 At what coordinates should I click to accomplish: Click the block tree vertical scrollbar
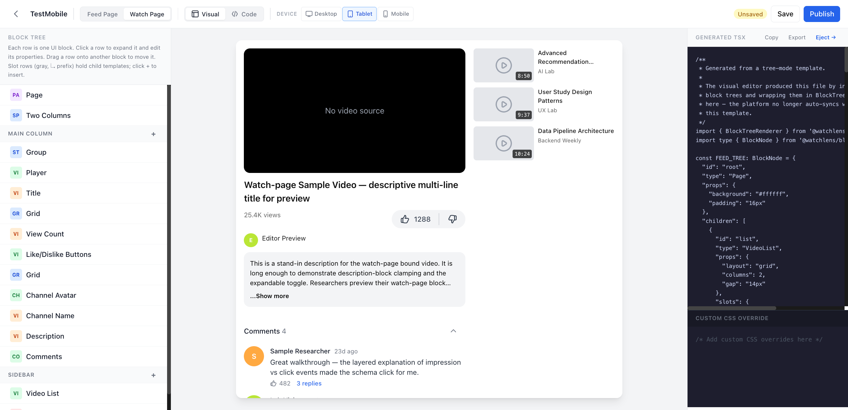point(169,240)
